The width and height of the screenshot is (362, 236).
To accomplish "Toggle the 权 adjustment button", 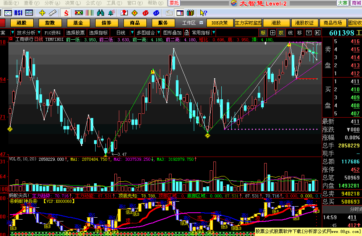I will [x=281, y=33].
